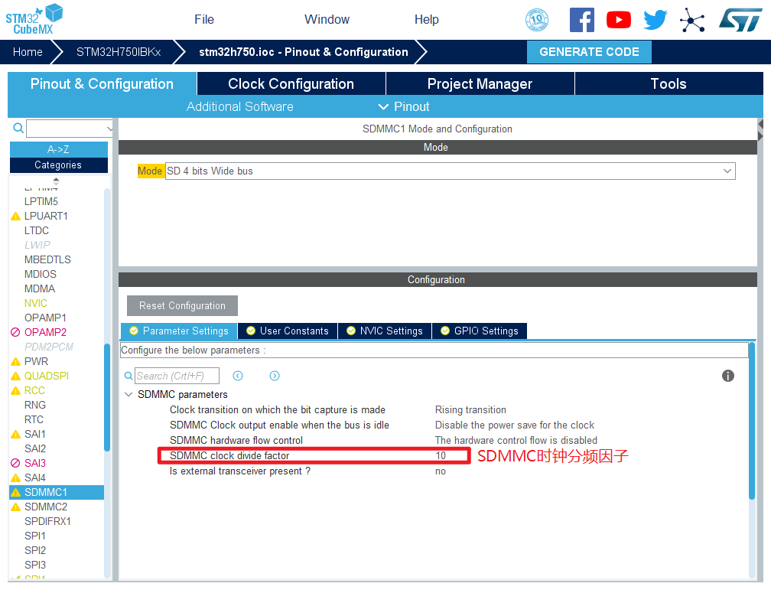Image resolution: width=771 pixels, height=590 pixels.
Task: Open the Facebook icon link
Action: tap(581, 20)
